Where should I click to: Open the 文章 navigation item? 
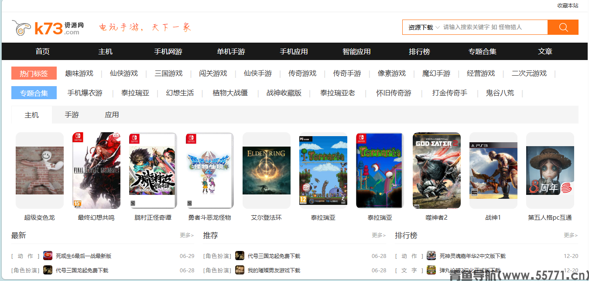[x=545, y=51]
